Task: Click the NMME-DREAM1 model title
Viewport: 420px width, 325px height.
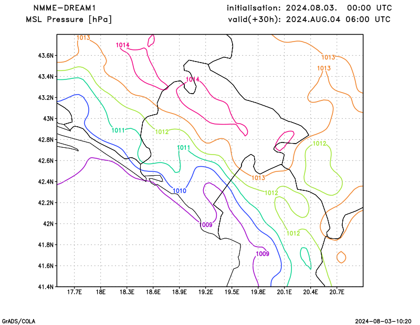Action: tap(65, 8)
